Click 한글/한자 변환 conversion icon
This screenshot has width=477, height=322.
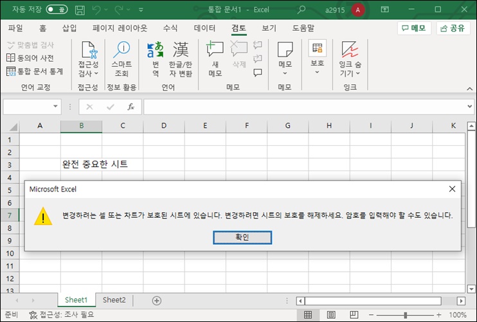point(181,49)
